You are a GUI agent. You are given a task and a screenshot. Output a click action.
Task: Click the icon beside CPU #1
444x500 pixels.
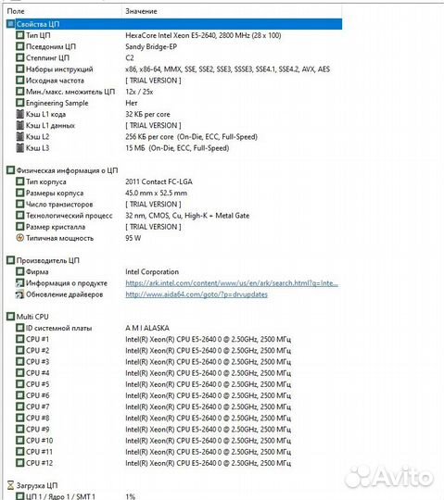(20, 339)
